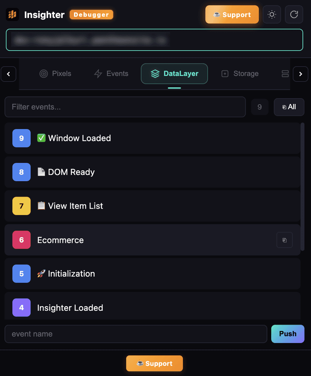The width and height of the screenshot is (311, 376).
Task: Click the yellow 7 badge on View Item List
Action: pos(21,206)
